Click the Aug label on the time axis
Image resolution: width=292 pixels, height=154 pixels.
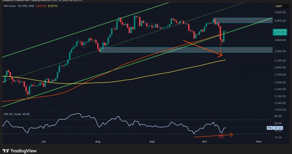tap(98, 142)
